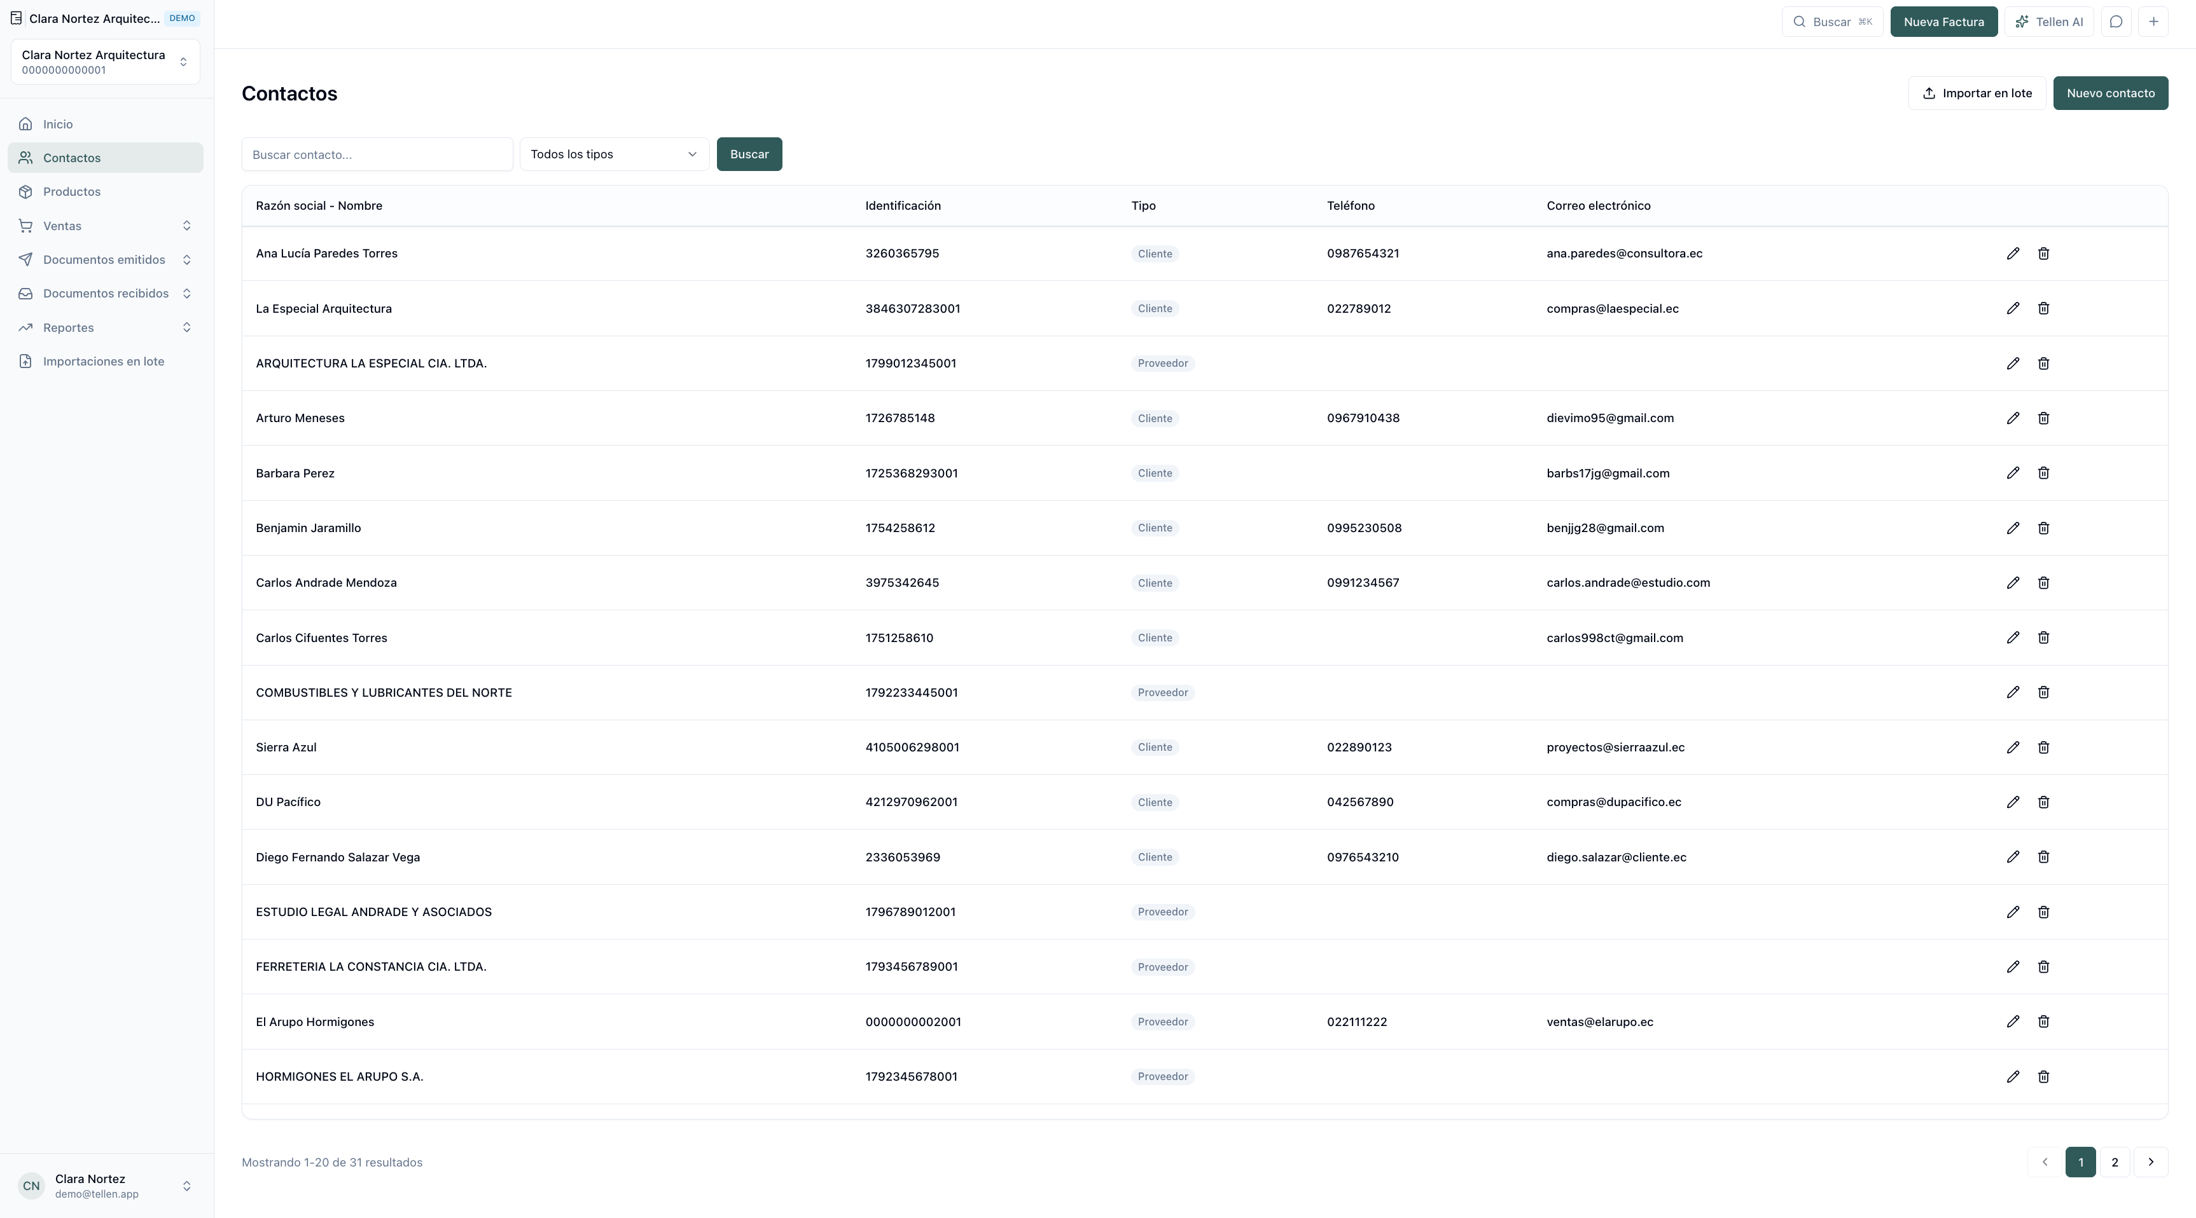The image size is (2196, 1218).
Task: Click Arturo Meneses name
Action: pyautogui.click(x=300, y=418)
